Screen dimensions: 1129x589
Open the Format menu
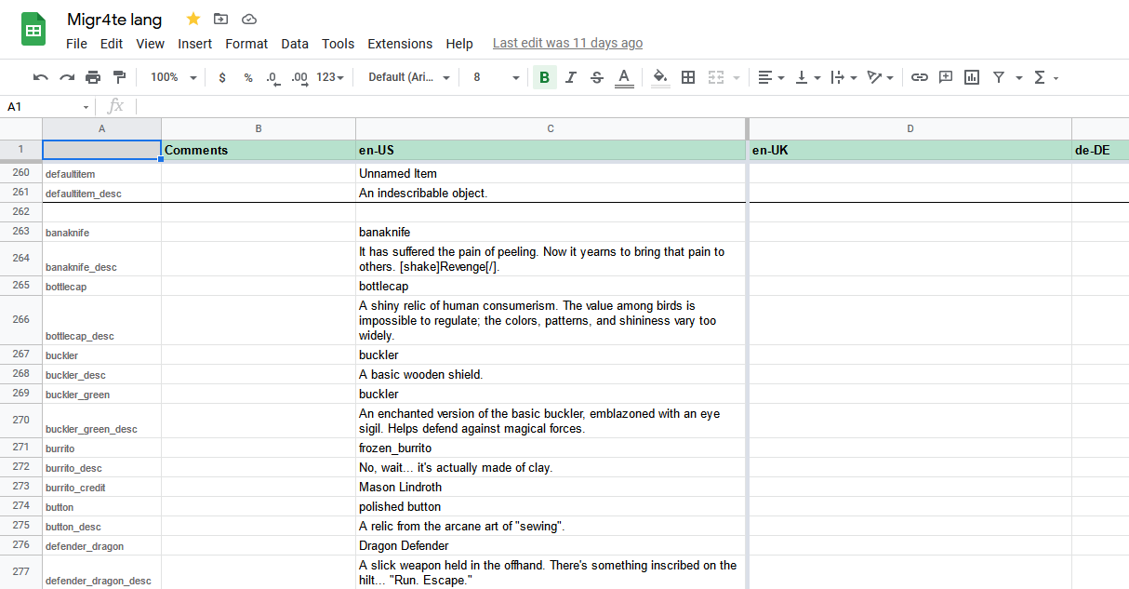[x=246, y=44]
